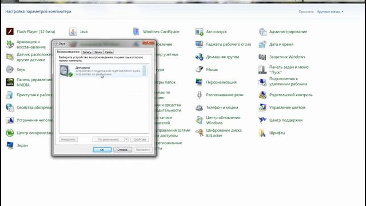
Task: Switch to the Связь tab
Action: (x=109, y=52)
